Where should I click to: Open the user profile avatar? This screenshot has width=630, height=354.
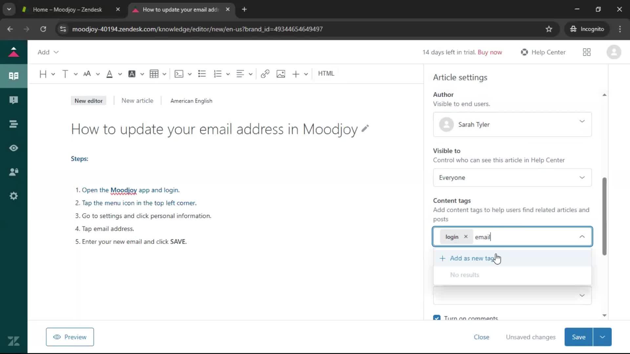[614, 52]
